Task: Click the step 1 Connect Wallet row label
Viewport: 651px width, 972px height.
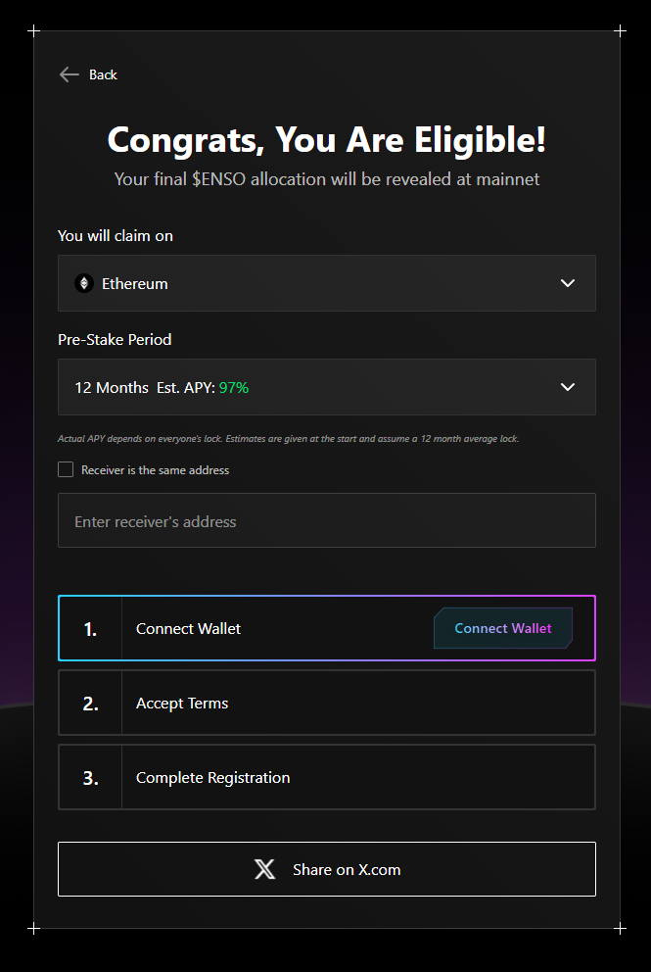Action: tap(188, 628)
